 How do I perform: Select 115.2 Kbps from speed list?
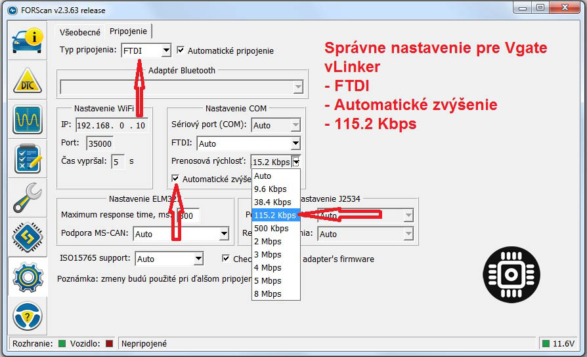point(276,215)
